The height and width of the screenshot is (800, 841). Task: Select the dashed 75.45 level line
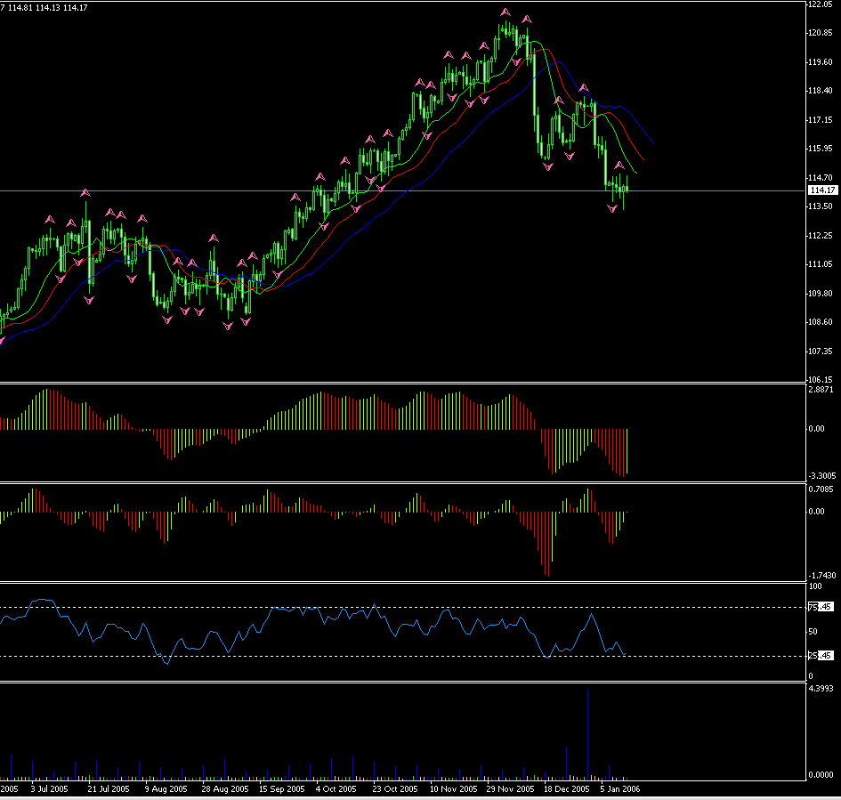coord(403,607)
